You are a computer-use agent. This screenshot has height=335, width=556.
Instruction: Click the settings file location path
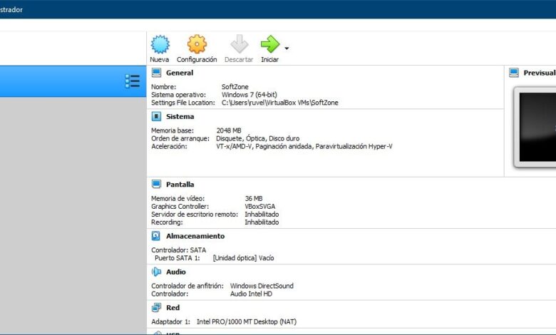click(279, 103)
